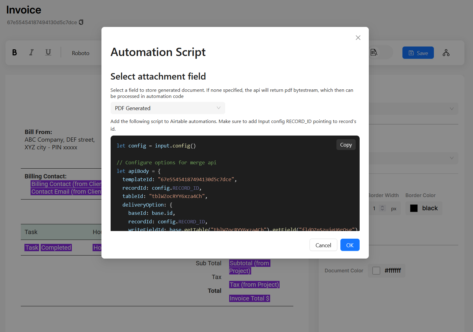Click the templateId line in the script

(180, 179)
